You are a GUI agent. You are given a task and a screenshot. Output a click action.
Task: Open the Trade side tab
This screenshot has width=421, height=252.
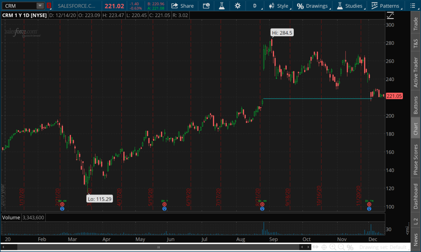[416, 24]
